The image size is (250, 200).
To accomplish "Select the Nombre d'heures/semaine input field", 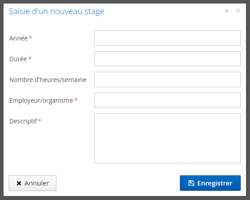I will click(168, 79).
